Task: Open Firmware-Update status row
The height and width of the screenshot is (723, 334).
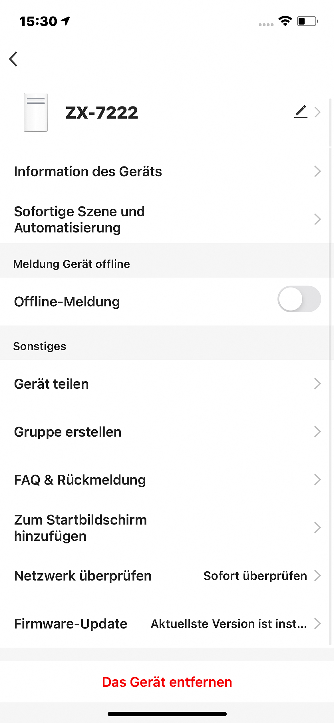Action: coord(167,624)
